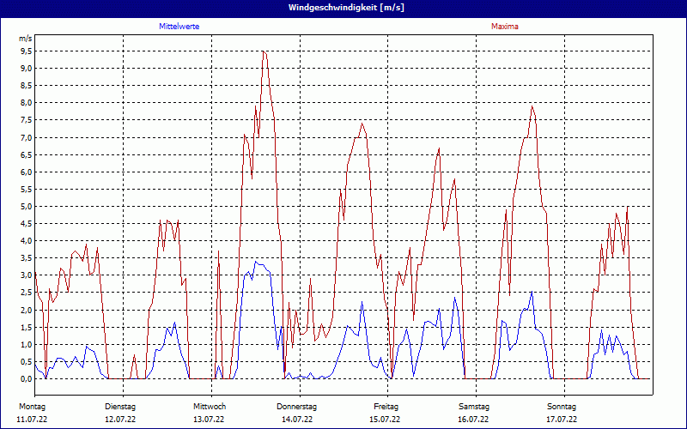Select the Freitag day label
The height and width of the screenshot is (429, 687).
click(386, 406)
